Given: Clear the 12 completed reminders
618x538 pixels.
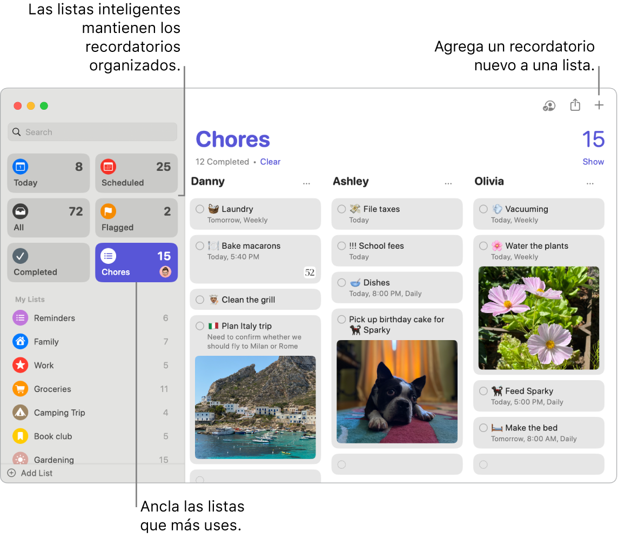Looking at the screenshot, I should click(270, 162).
